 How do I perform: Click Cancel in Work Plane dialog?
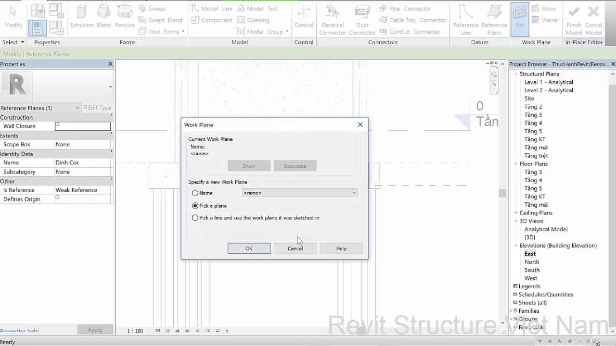tap(295, 248)
